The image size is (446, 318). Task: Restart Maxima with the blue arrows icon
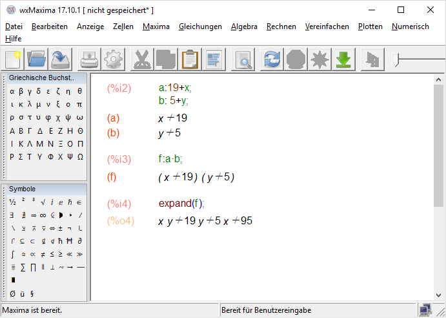272,60
